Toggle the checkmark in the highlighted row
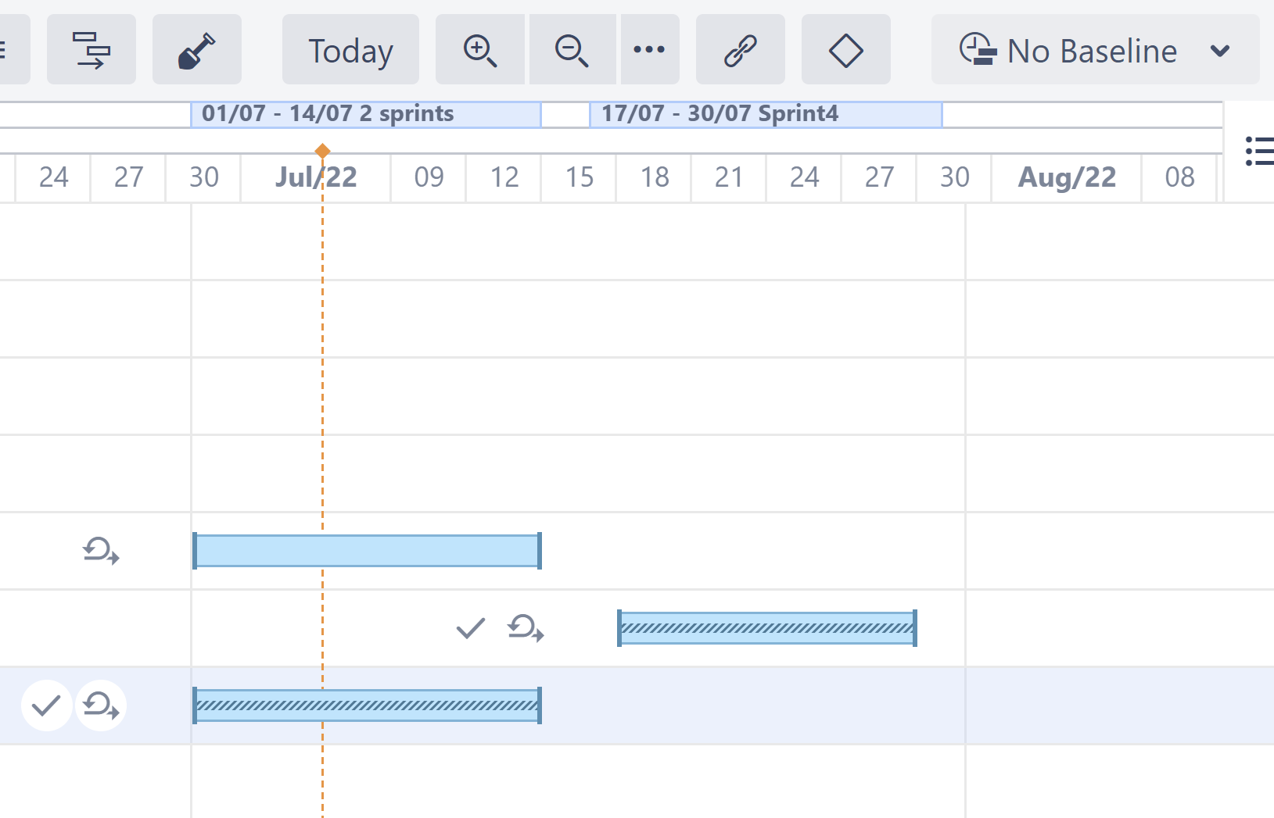The image size is (1274, 818). point(47,705)
